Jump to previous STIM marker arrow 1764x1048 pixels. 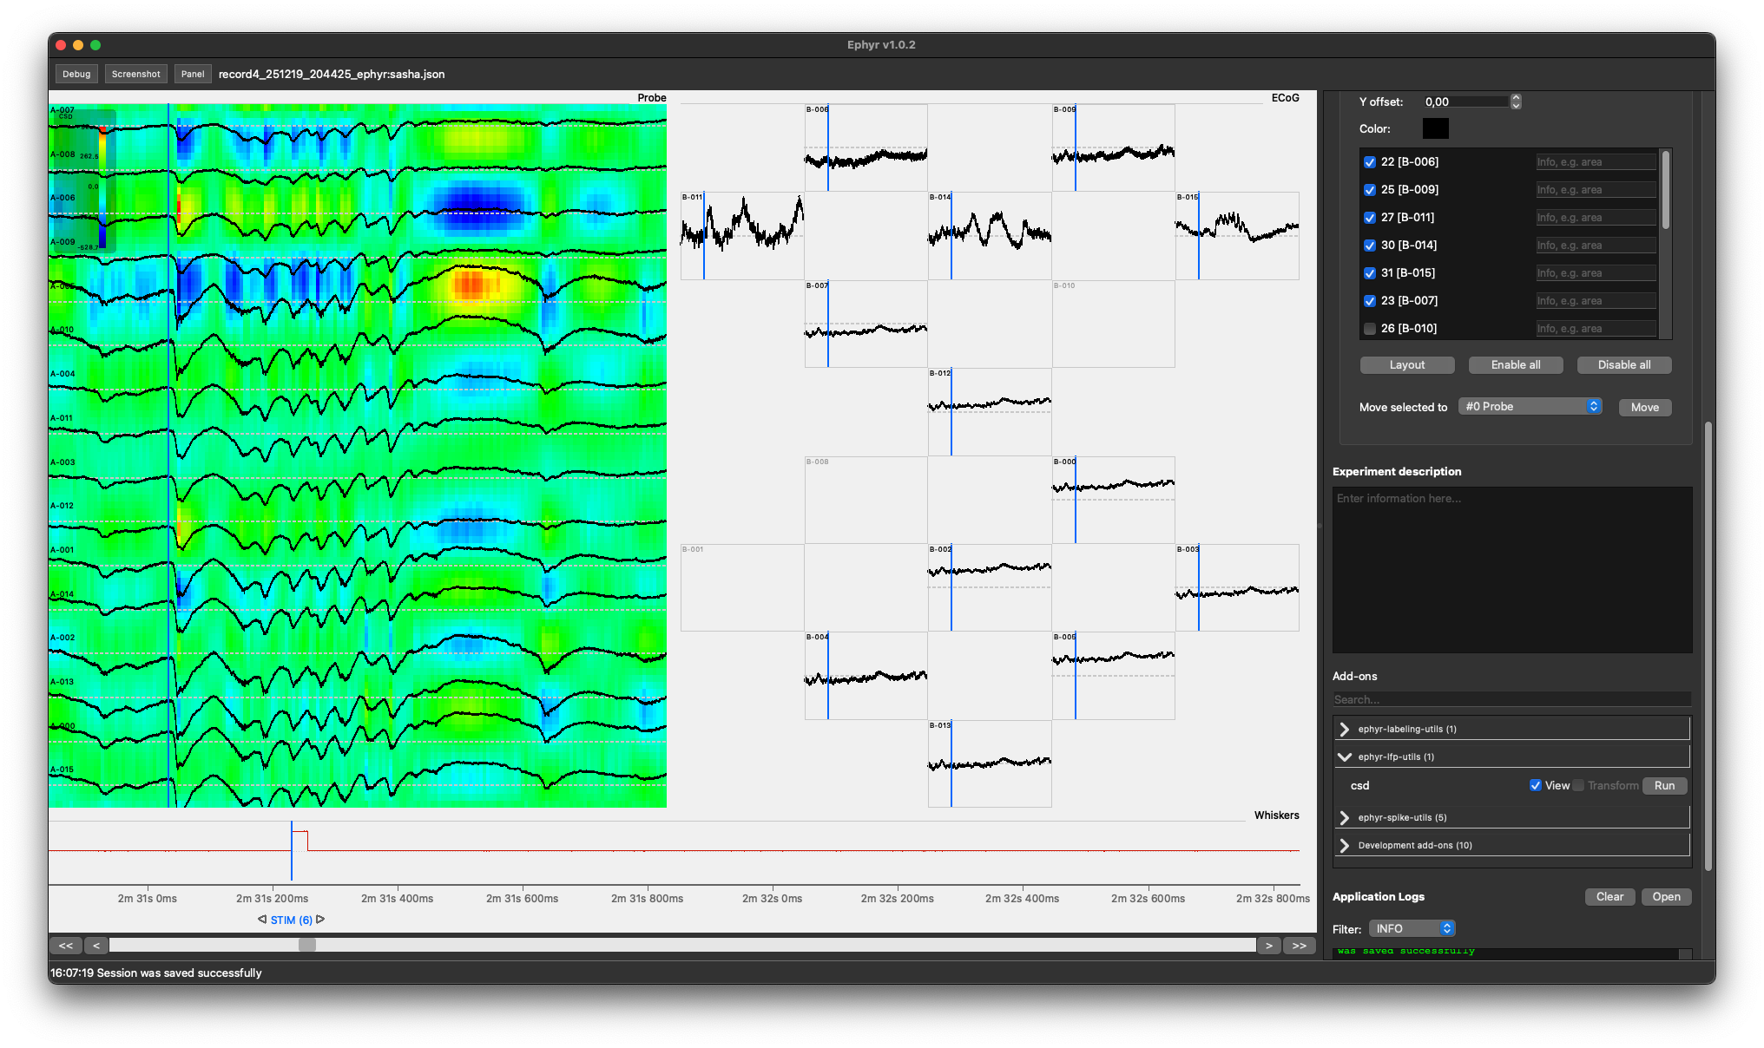262,920
